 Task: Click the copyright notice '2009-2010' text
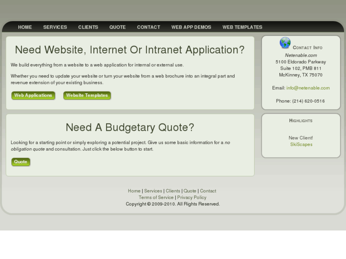(x=163, y=204)
